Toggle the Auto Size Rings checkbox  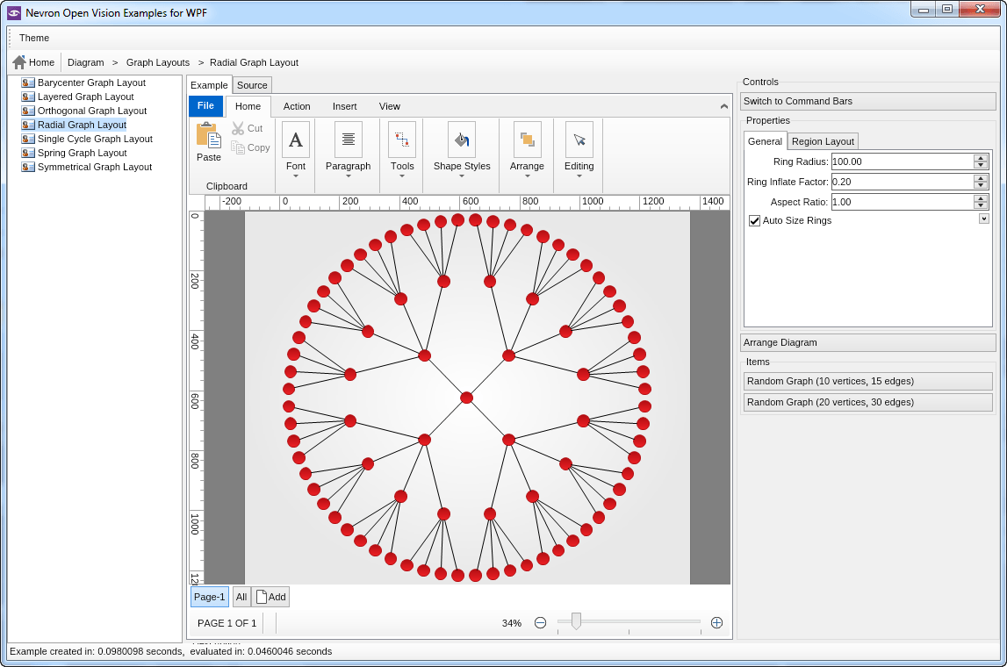pyautogui.click(x=754, y=220)
